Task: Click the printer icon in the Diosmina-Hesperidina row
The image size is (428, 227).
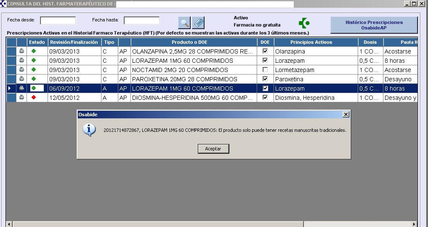Action: 22,97
